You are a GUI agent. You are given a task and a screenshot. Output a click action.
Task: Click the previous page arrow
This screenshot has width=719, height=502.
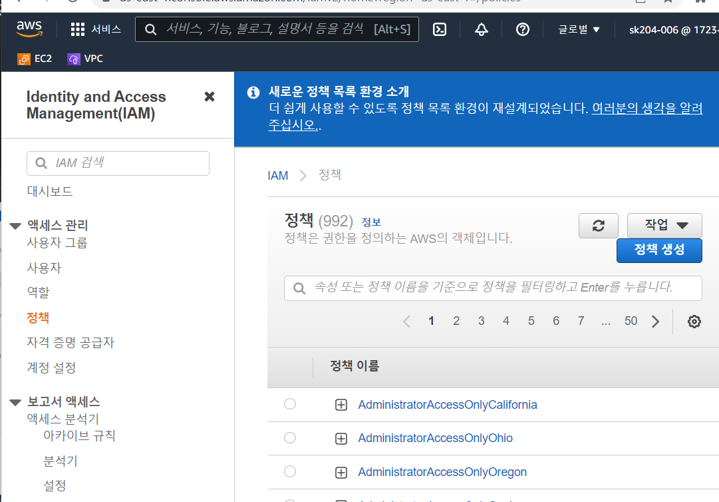406,321
